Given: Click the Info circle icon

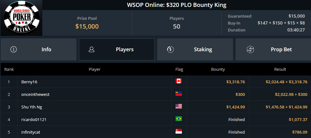Looking at the screenshot, I should [14, 49].
